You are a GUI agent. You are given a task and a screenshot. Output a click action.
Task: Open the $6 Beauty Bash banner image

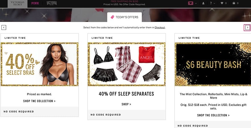213,64
